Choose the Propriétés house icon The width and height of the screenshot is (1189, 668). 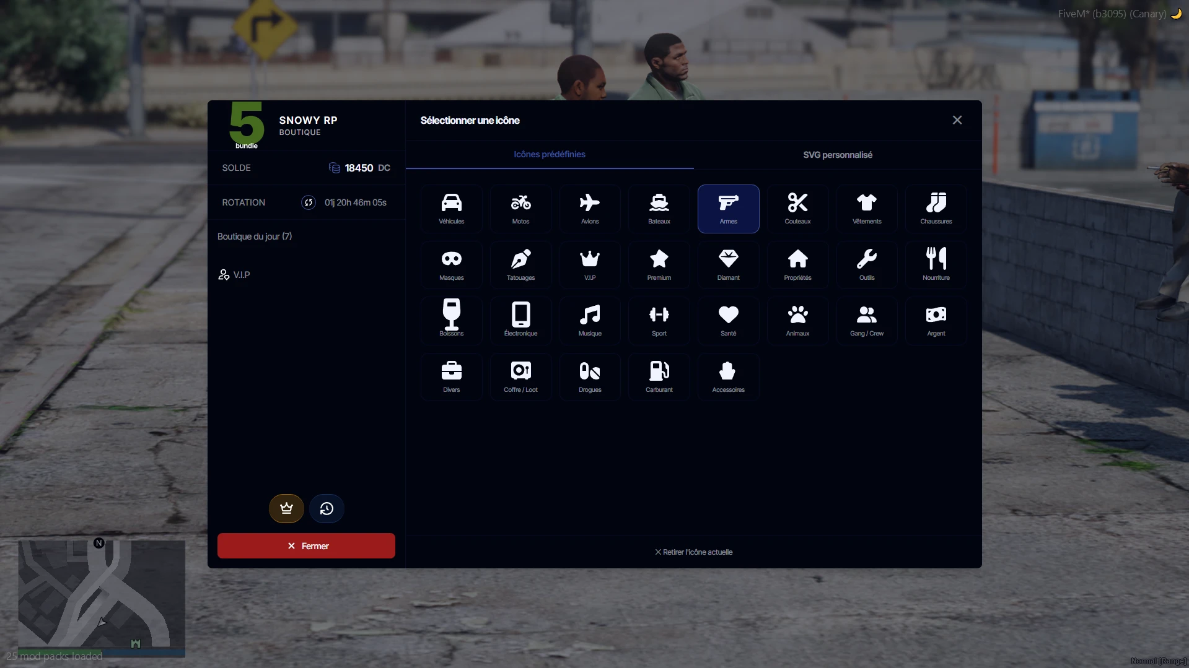(x=797, y=265)
